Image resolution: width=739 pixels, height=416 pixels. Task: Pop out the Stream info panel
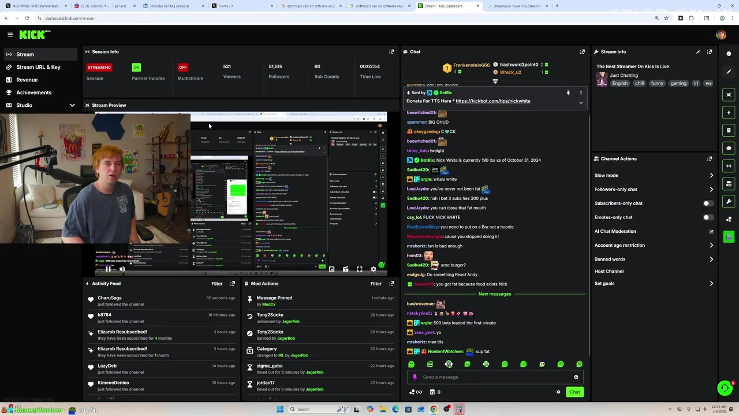(x=710, y=52)
